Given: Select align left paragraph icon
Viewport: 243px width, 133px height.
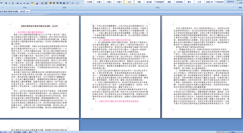Looking at the screenshot, I should click(x=51, y=3).
